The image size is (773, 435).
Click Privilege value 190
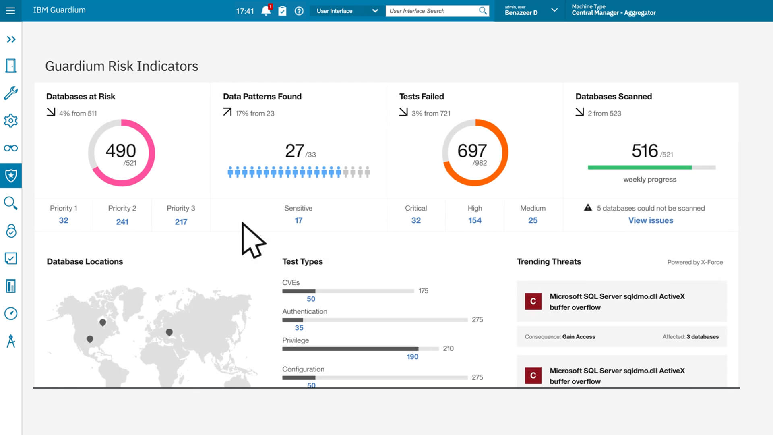[412, 357]
